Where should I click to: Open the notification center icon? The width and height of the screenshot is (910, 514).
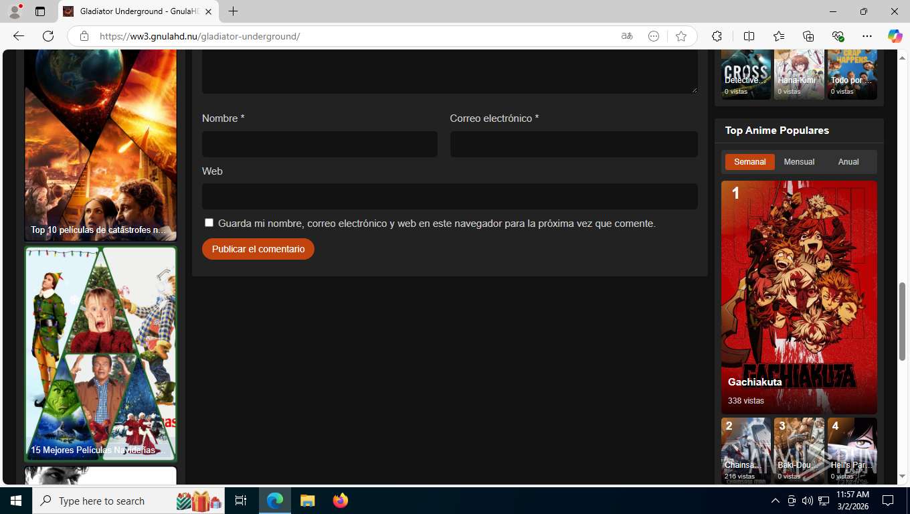tap(888, 501)
